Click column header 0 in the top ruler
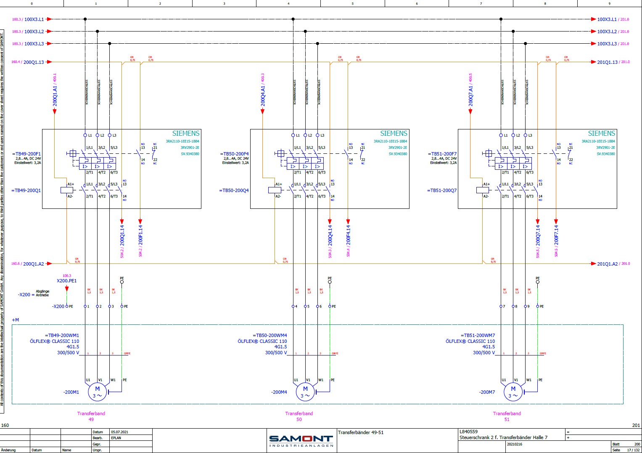 tap(32, 3)
